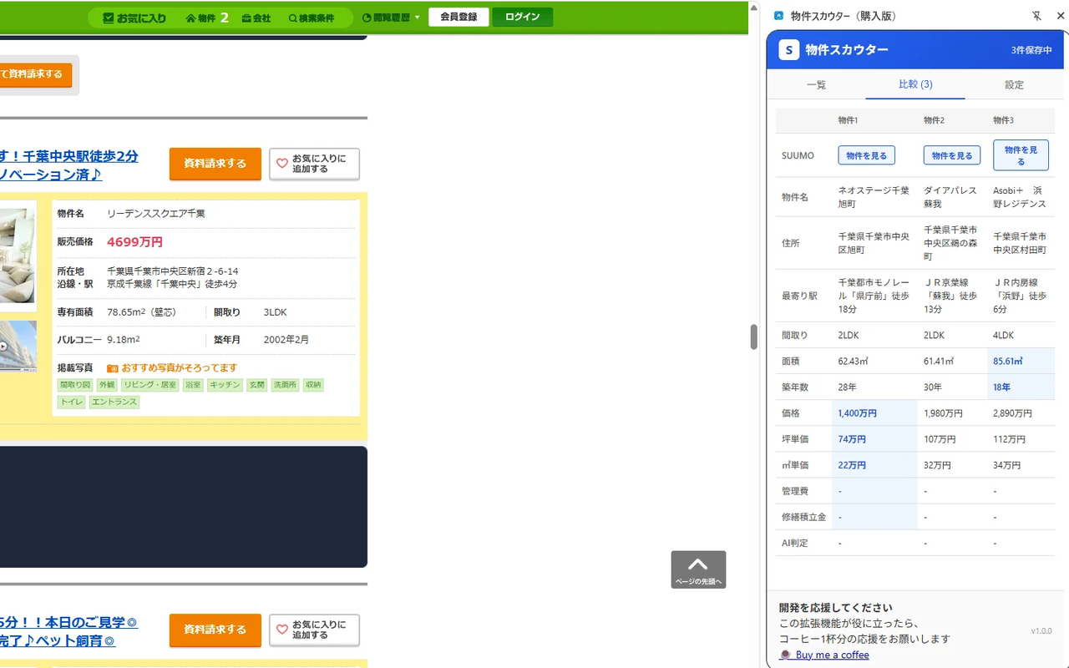Switch to the 一覧 tab in the extension

(x=816, y=84)
